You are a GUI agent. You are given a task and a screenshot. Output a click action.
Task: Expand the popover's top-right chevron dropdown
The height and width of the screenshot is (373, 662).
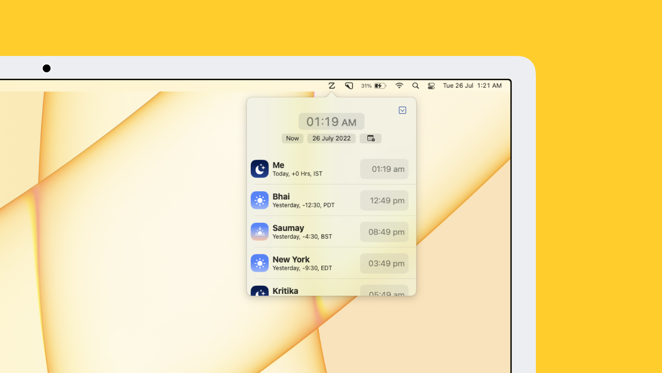click(402, 110)
